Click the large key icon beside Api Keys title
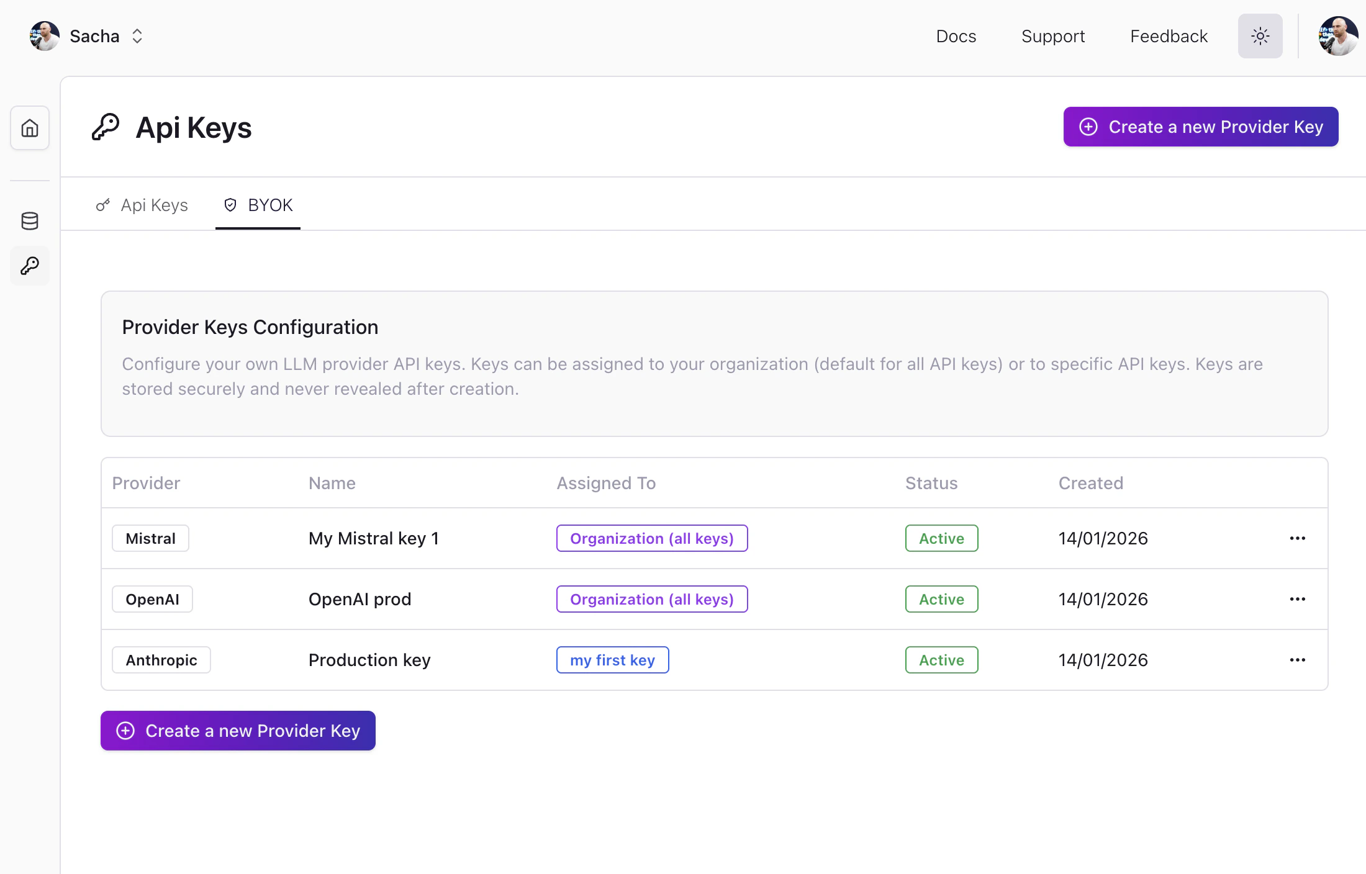 pos(106,127)
